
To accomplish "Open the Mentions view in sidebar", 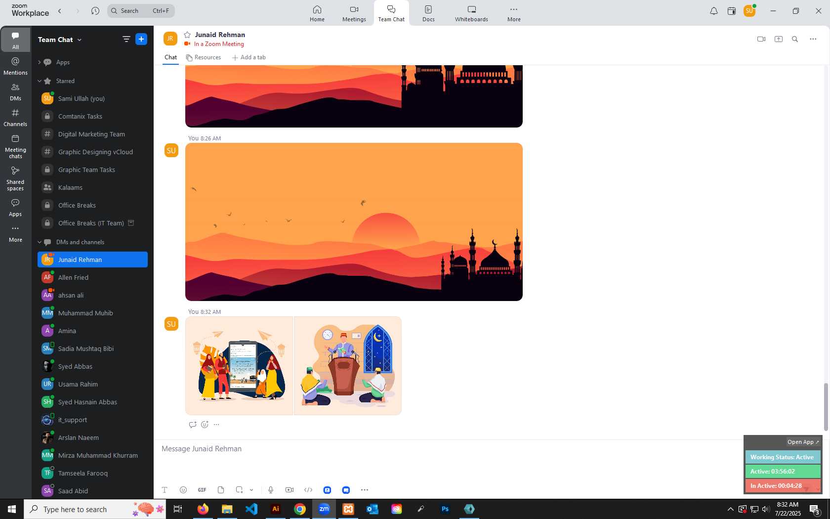I will (15, 66).
